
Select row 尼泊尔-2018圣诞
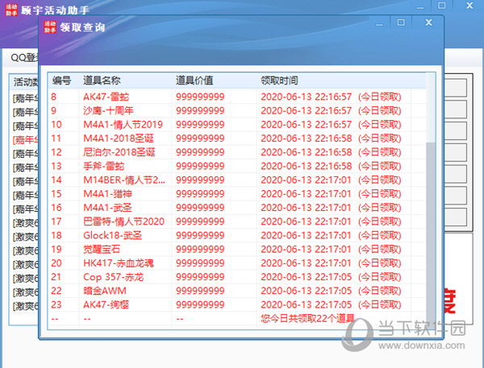pos(237,152)
